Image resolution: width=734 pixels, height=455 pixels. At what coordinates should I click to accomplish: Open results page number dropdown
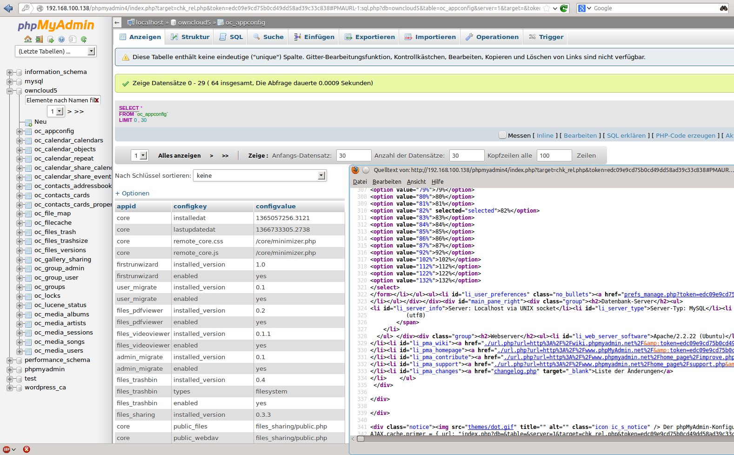140,155
